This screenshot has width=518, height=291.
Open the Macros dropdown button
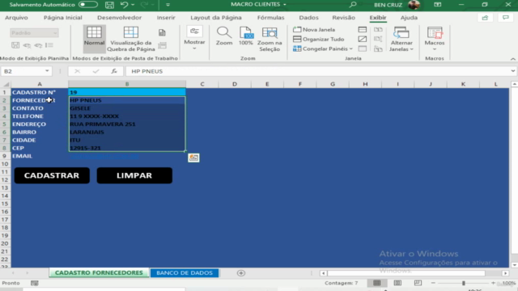click(435, 39)
